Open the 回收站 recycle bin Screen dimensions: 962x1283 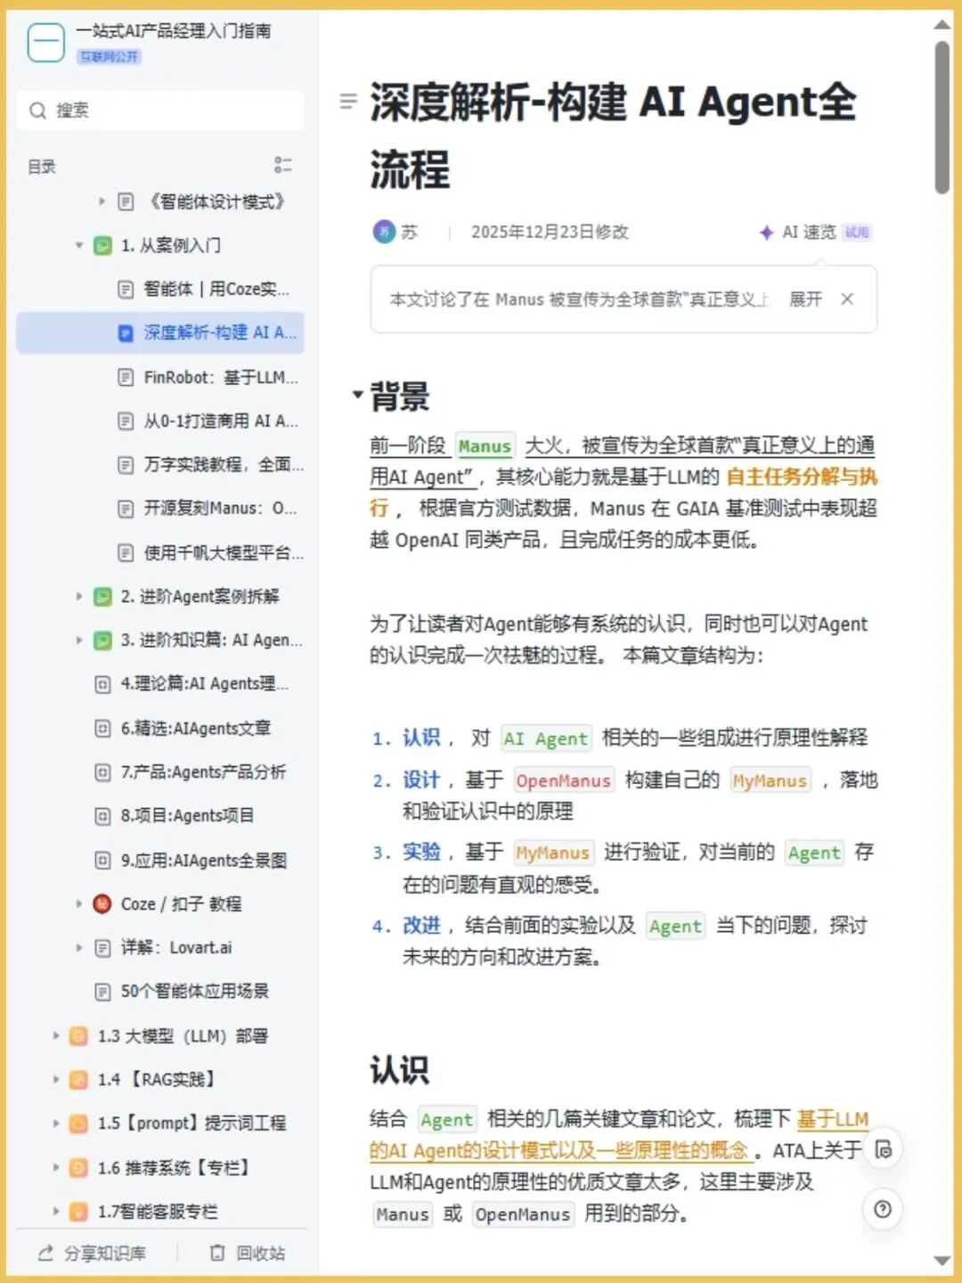pyautogui.click(x=247, y=1254)
